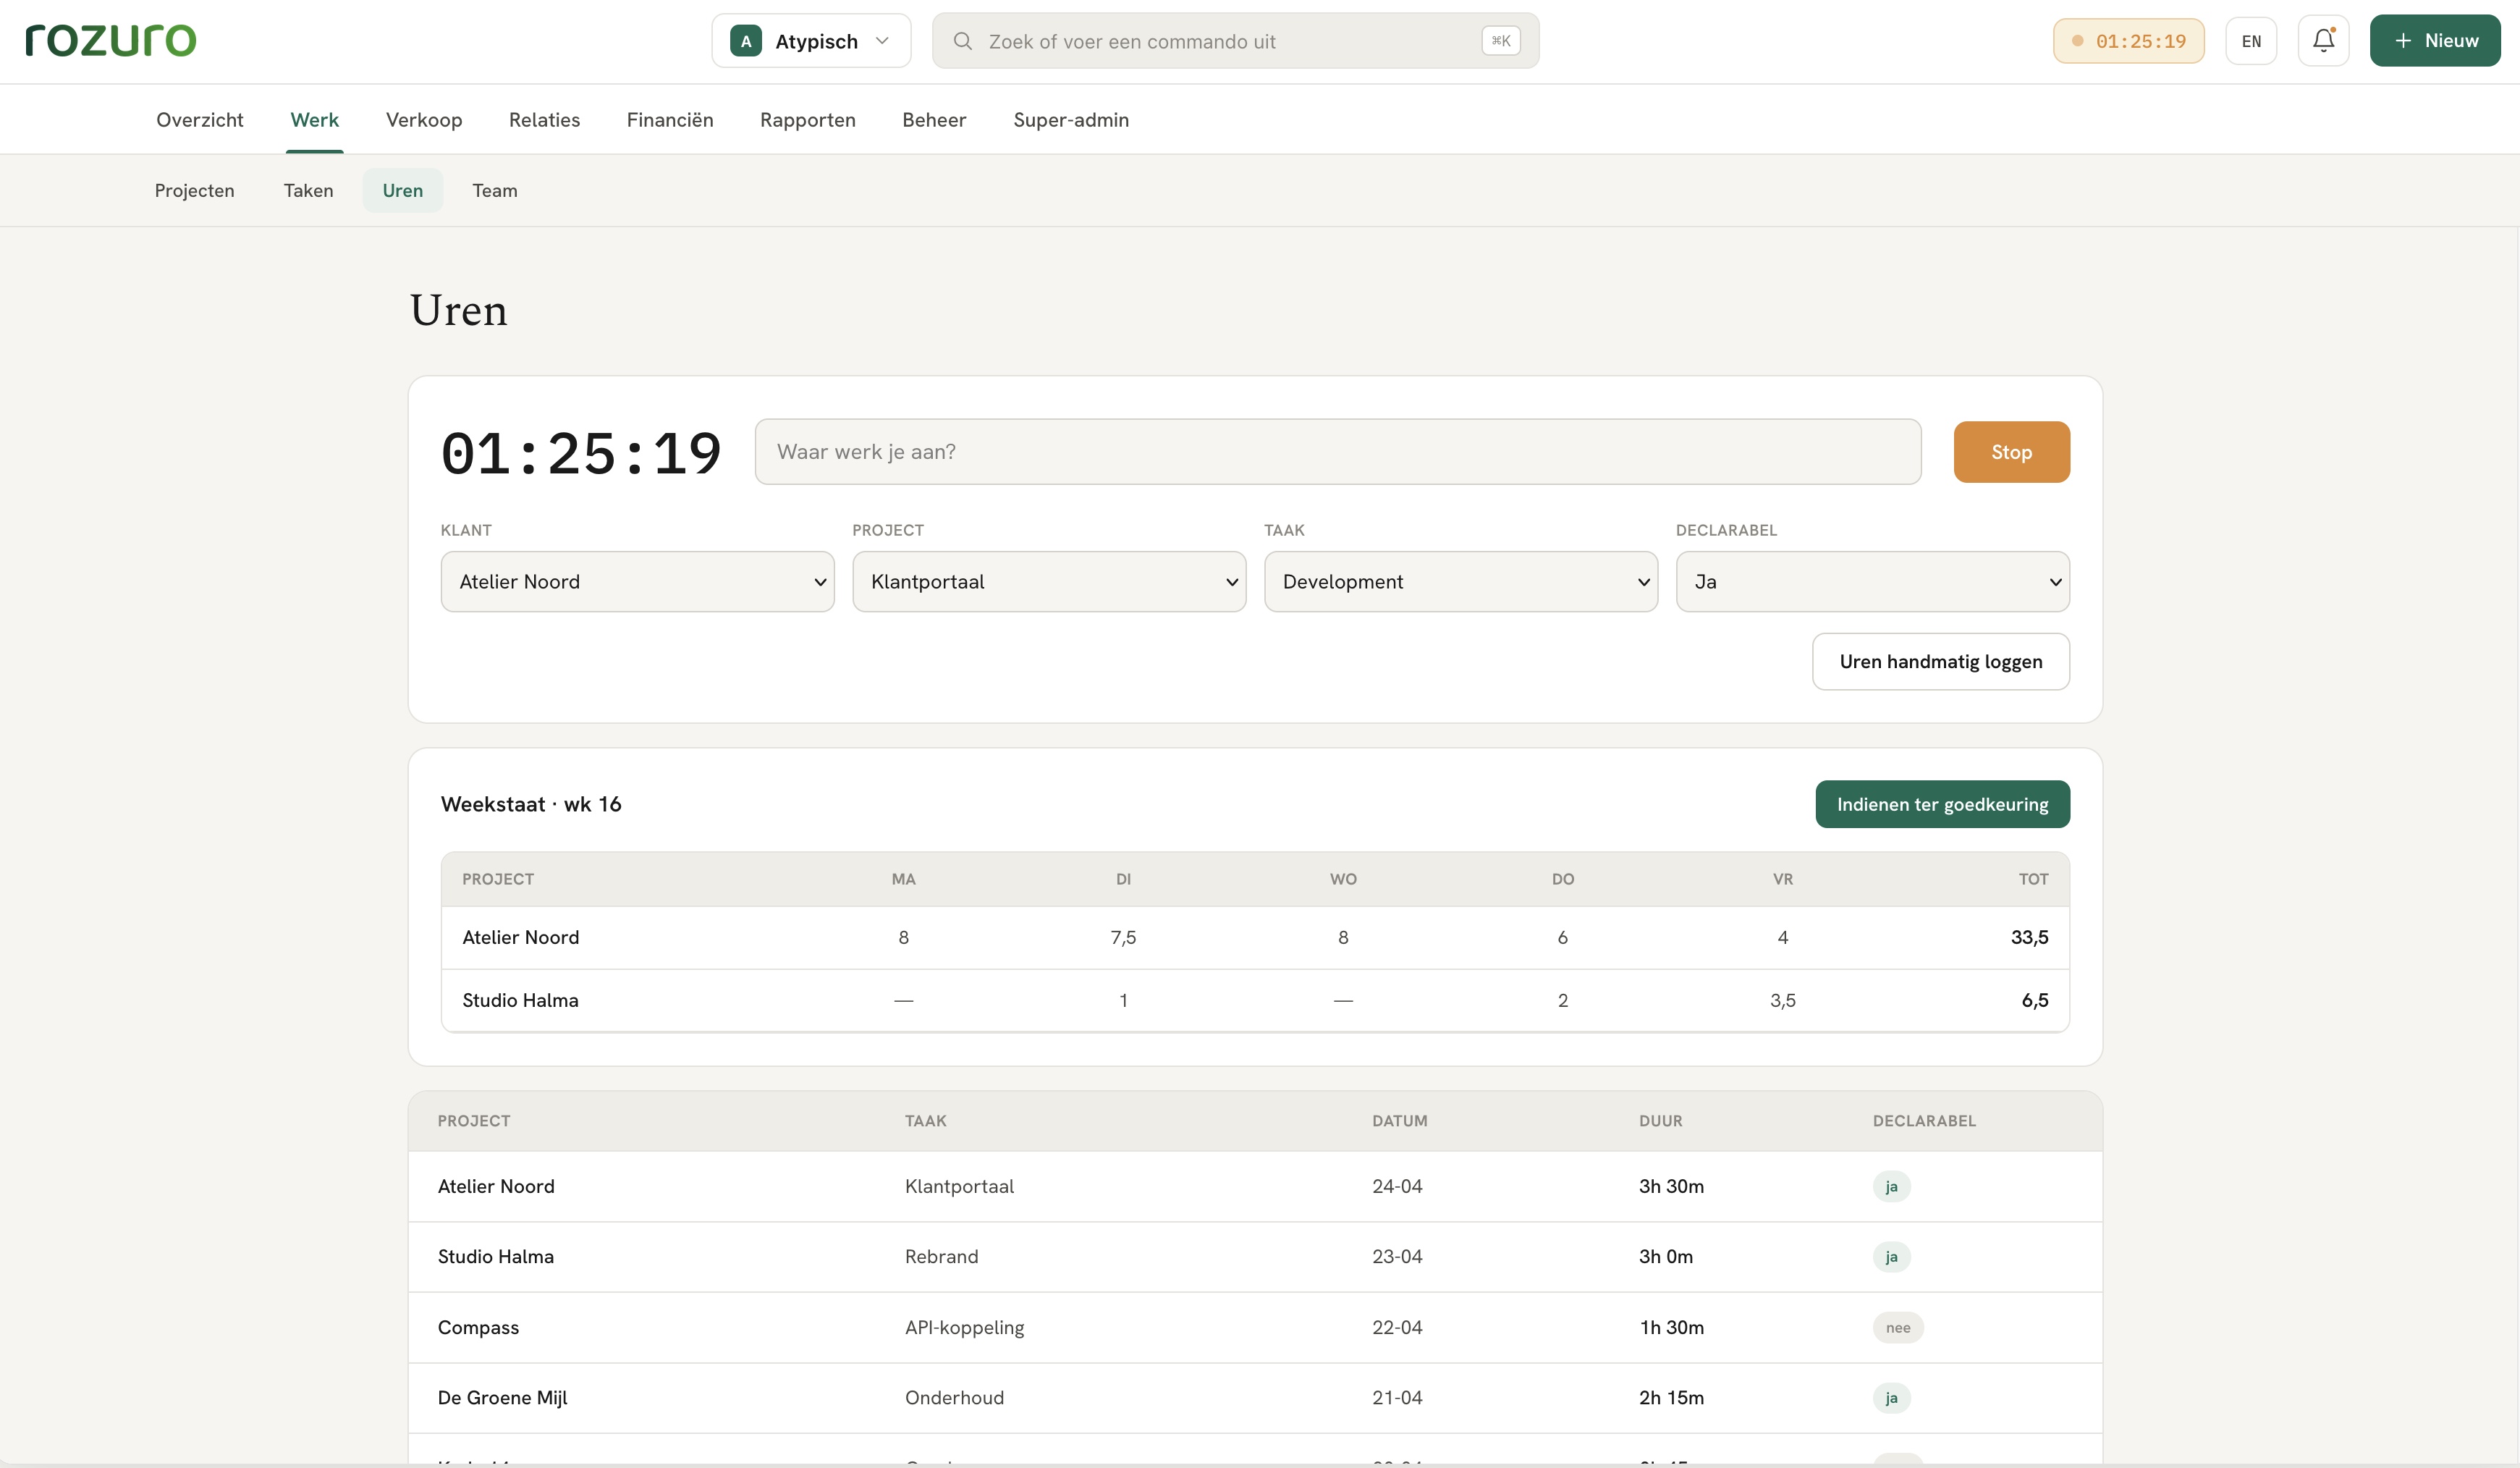
Task: Click the rozuro logo
Action: tap(111, 40)
